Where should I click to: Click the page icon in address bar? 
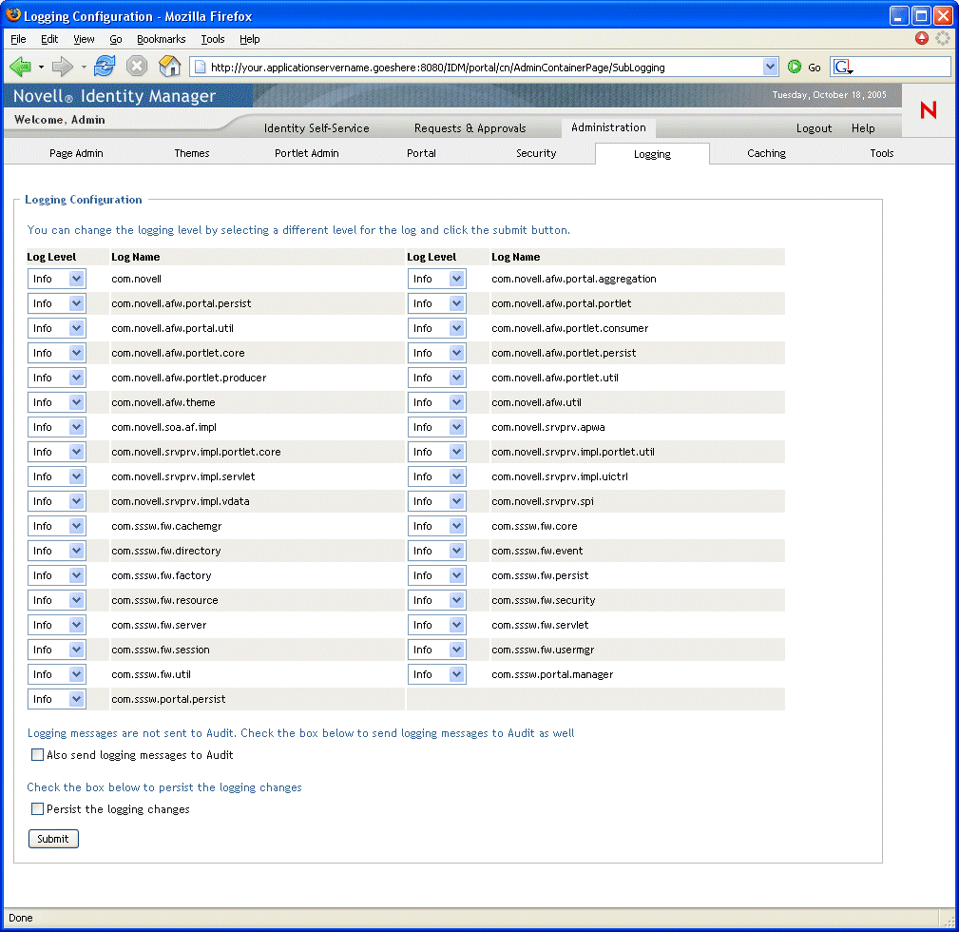point(200,67)
